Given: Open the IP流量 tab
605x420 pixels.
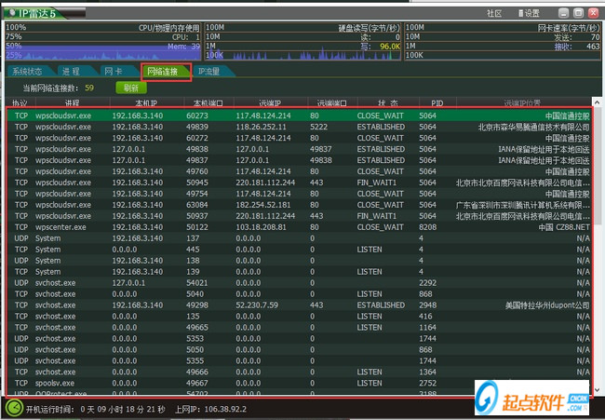Looking at the screenshot, I should coord(209,72).
